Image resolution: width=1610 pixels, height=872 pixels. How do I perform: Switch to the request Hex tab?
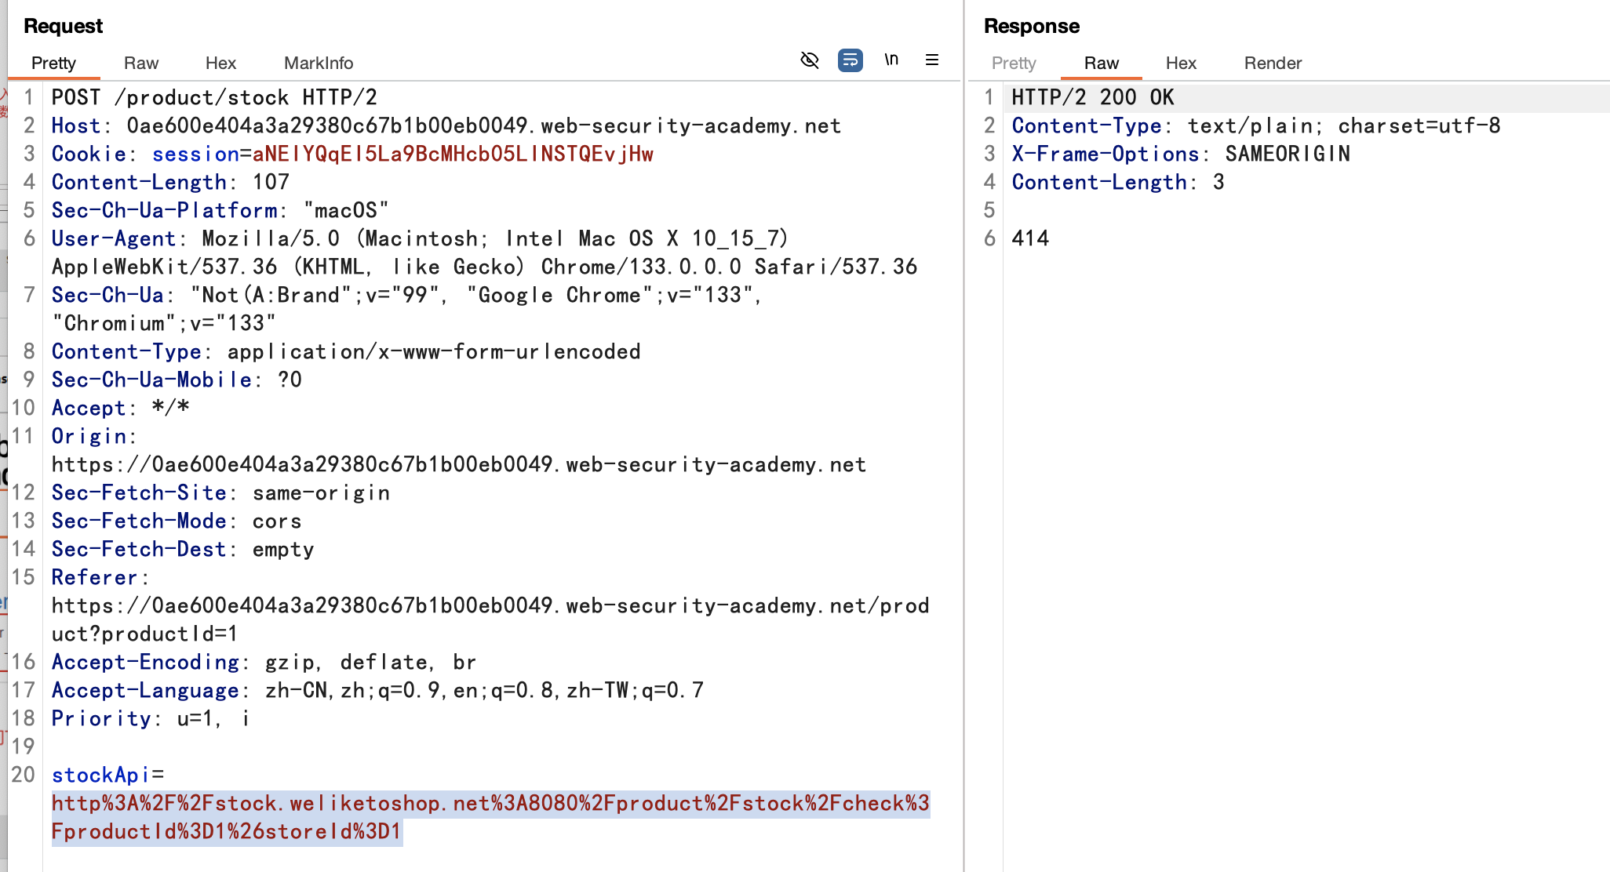[220, 64]
